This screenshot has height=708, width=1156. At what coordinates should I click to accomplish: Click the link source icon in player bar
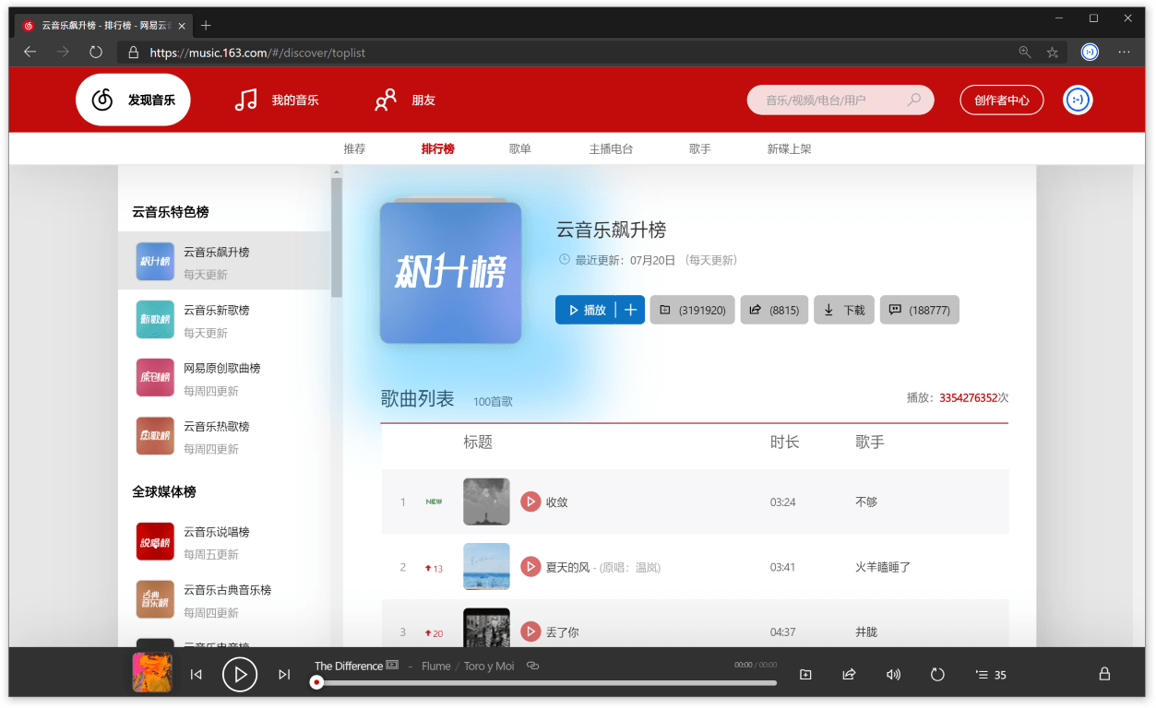tap(532, 666)
